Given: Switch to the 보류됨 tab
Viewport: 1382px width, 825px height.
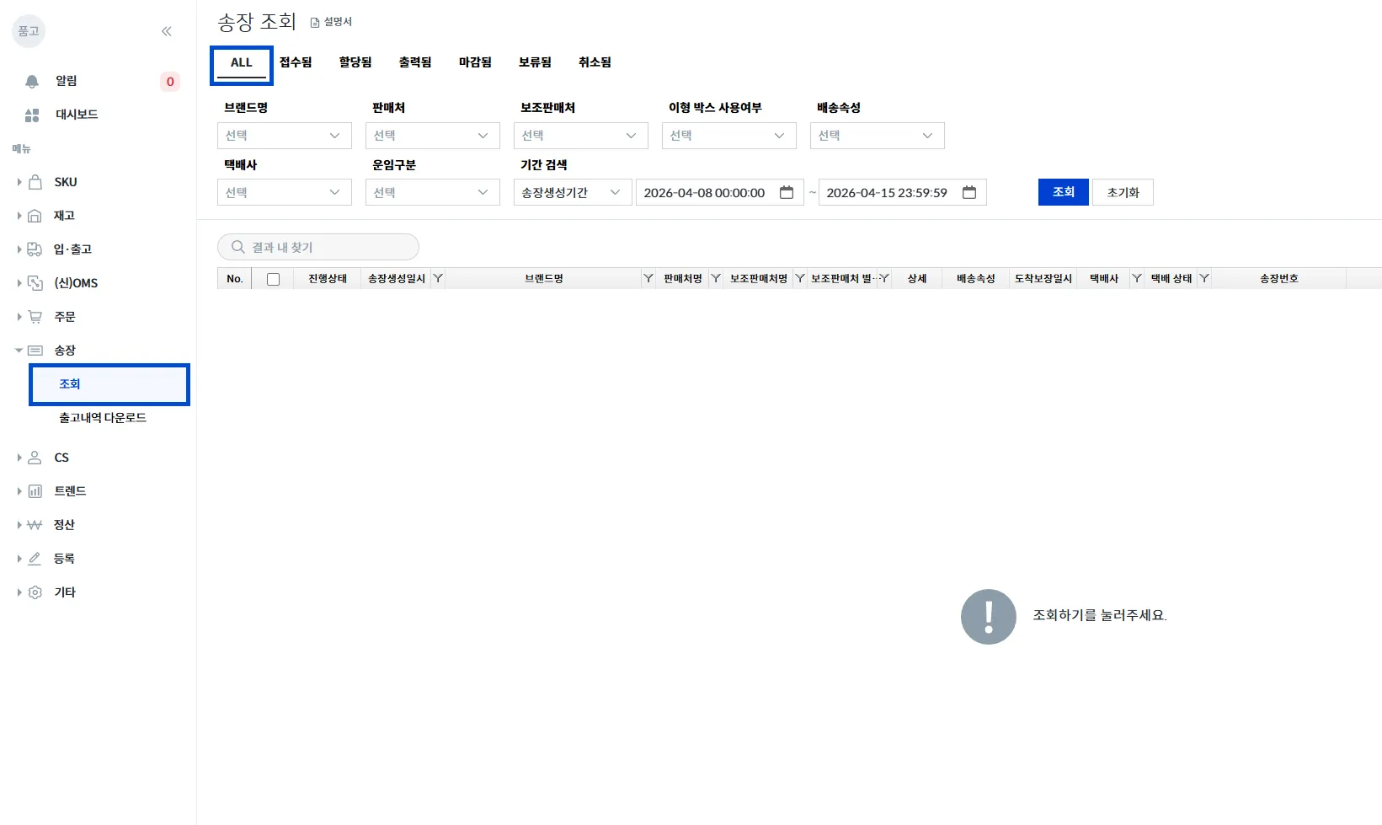Looking at the screenshot, I should [535, 62].
